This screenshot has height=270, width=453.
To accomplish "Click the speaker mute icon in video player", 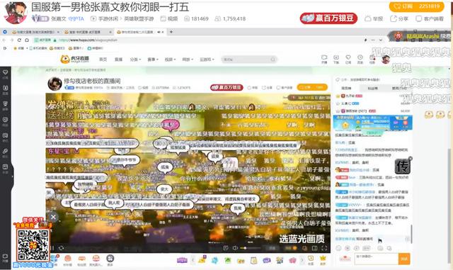I will [235, 248].
